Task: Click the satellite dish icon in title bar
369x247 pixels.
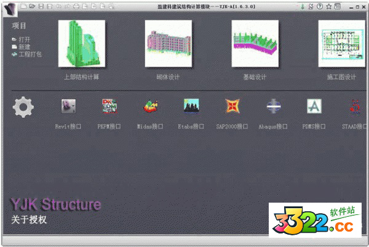Action: click(311, 6)
